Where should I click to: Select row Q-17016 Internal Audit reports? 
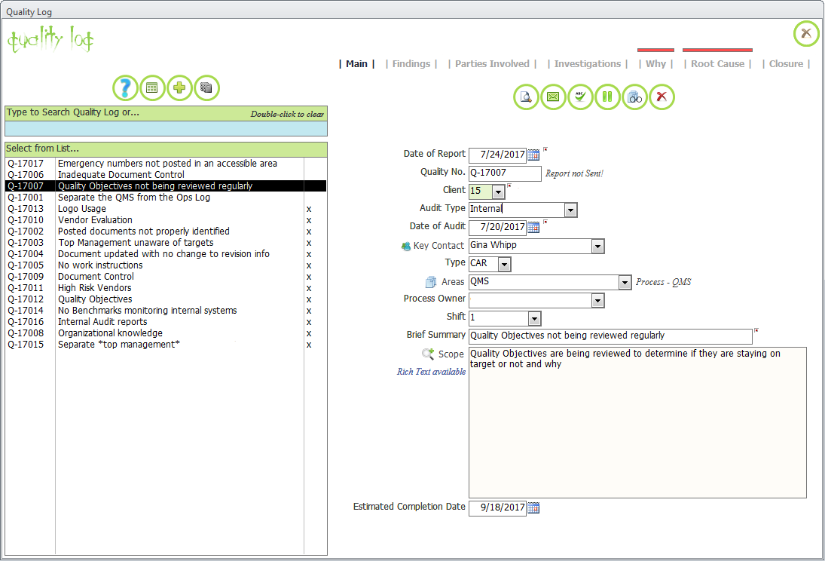click(166, 322)
